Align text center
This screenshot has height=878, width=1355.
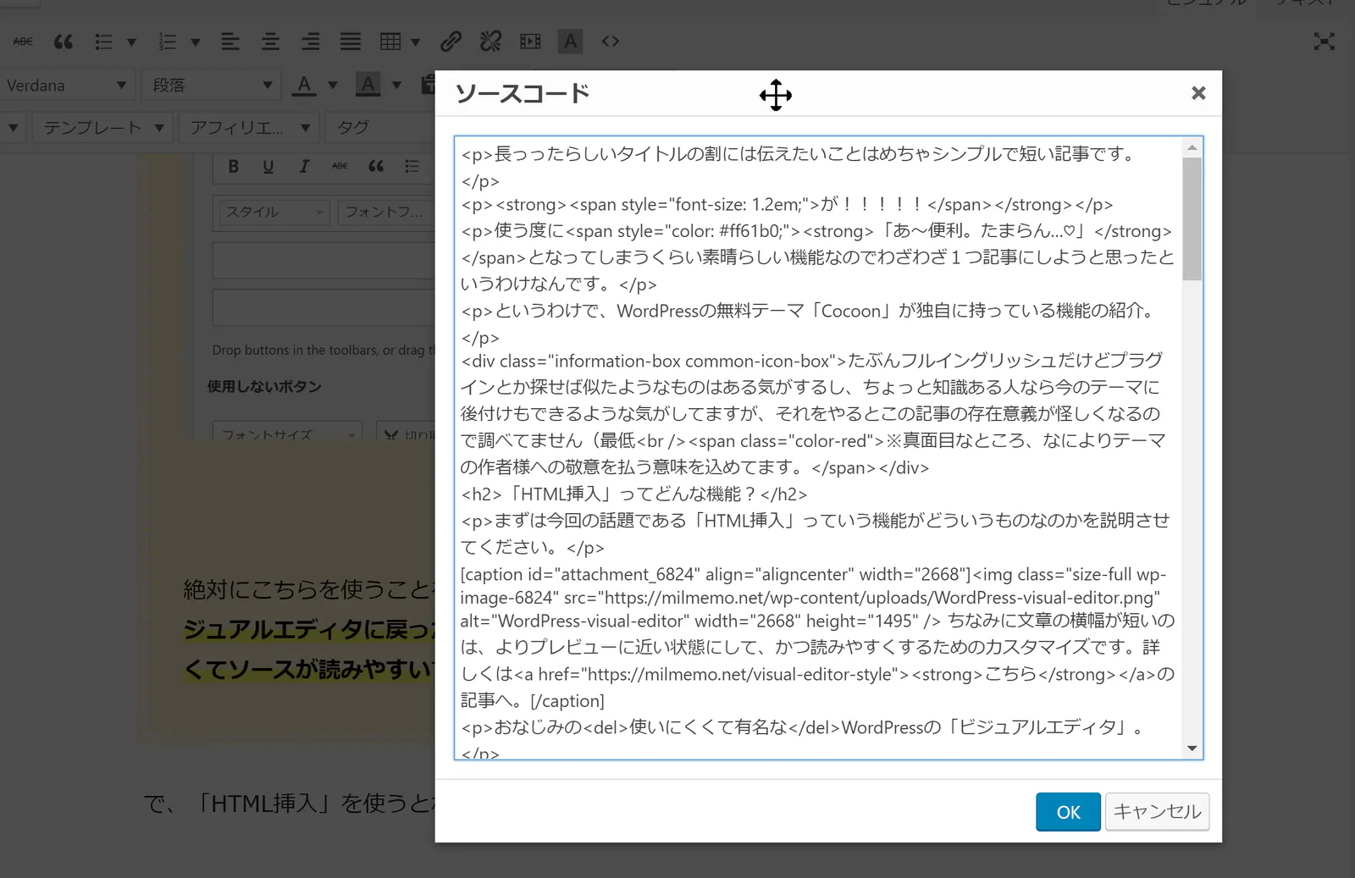pyautogui.click(x=270, y=41)
